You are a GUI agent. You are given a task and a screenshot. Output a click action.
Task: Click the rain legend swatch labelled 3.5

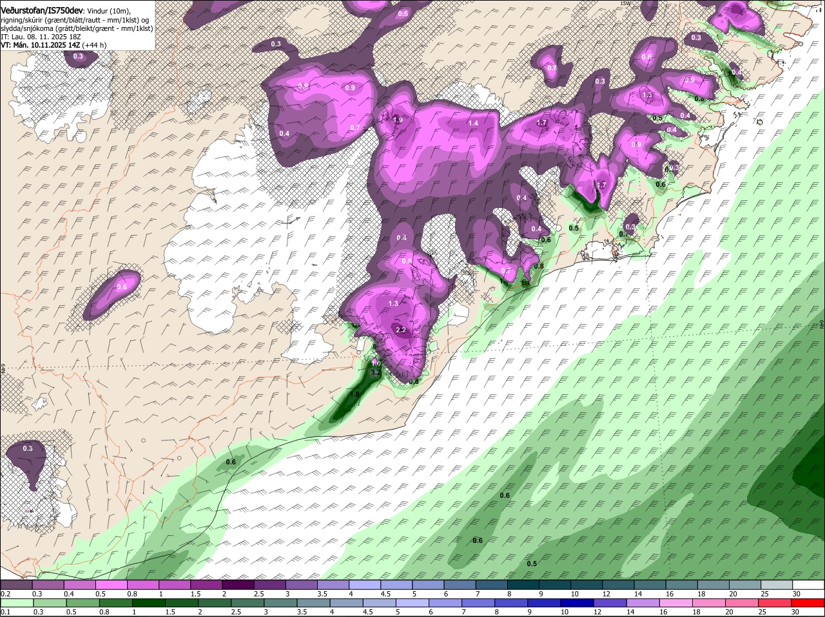pos(313,602)
